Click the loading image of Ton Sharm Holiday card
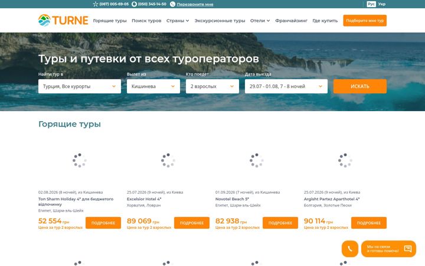The height and width of the screenshot is (266, 425). pyautogui.click(x=80, y=160)
